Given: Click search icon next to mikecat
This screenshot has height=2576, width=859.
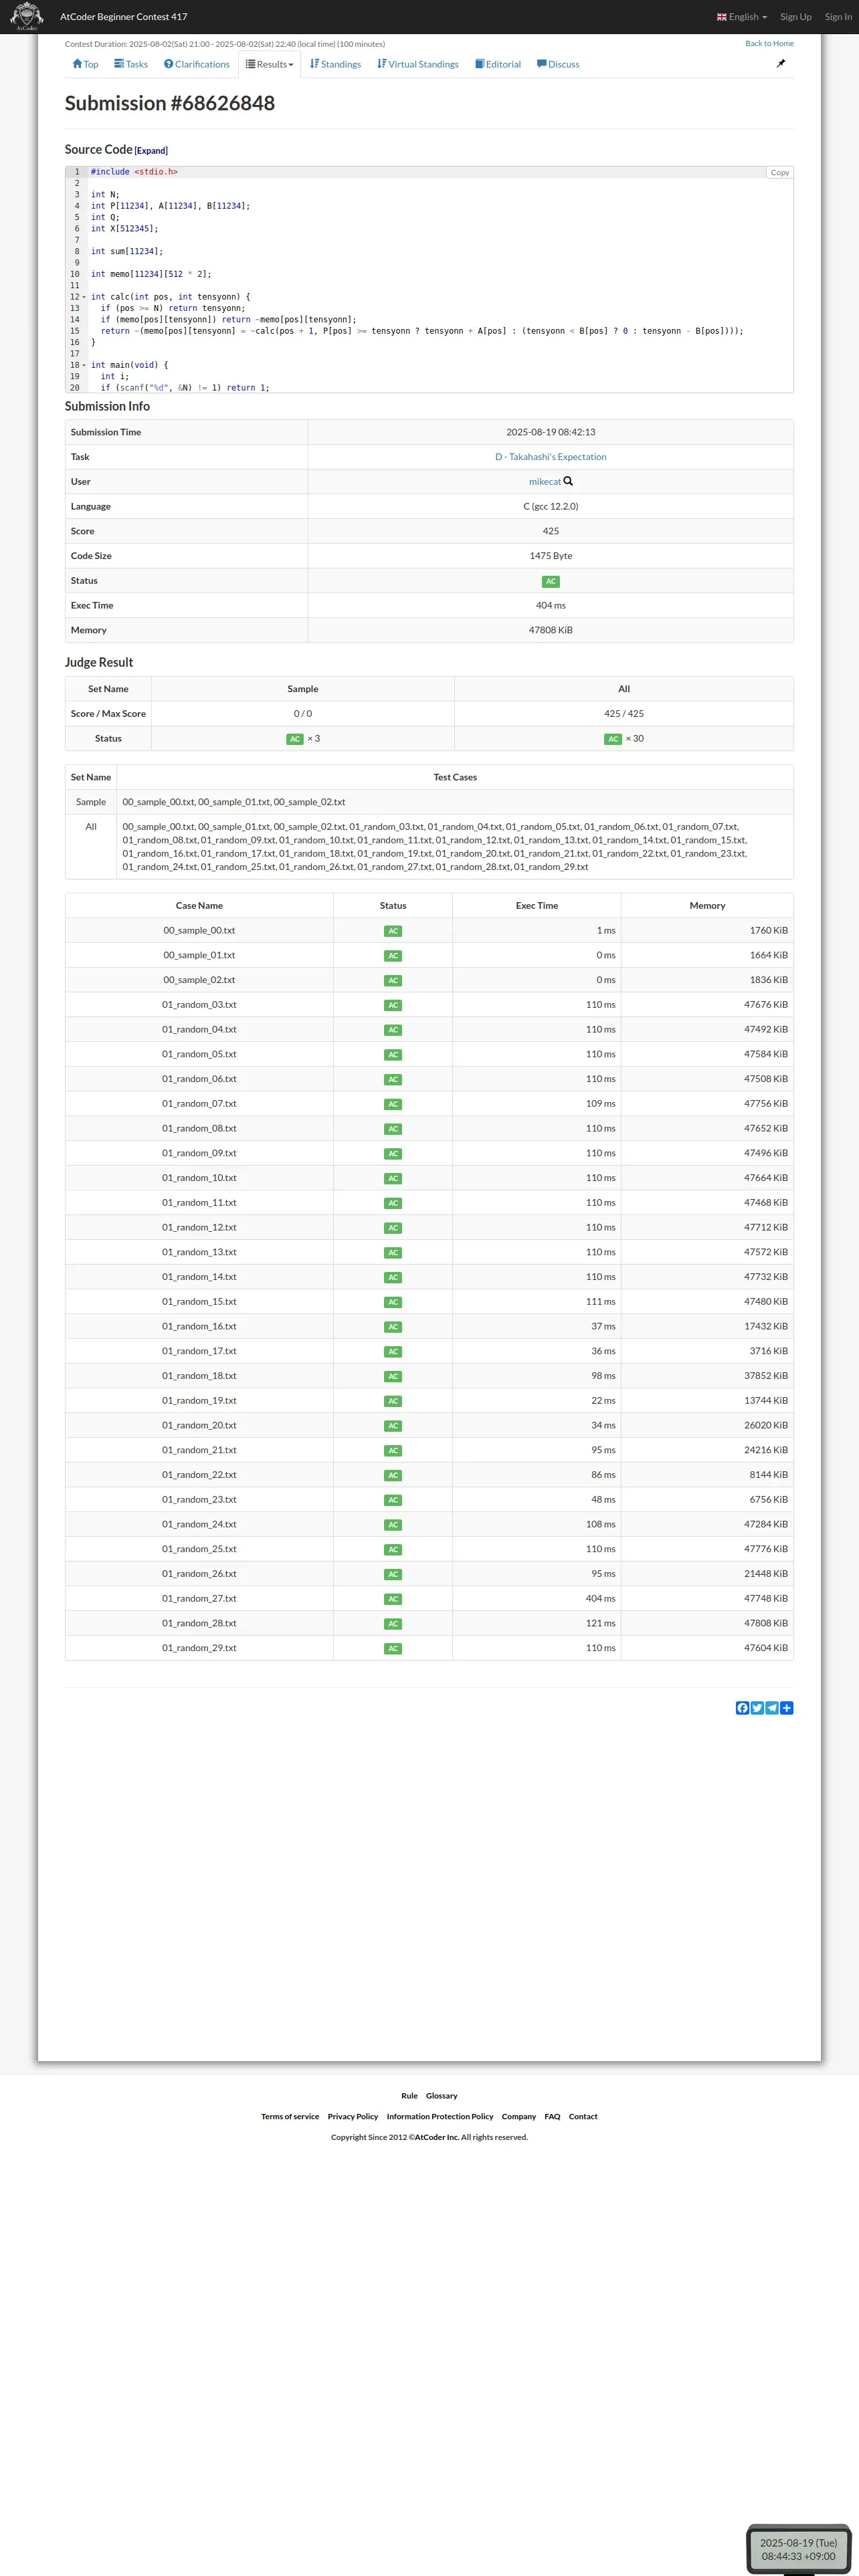Looking at the screenshot, I should click(x=568, y=481).
